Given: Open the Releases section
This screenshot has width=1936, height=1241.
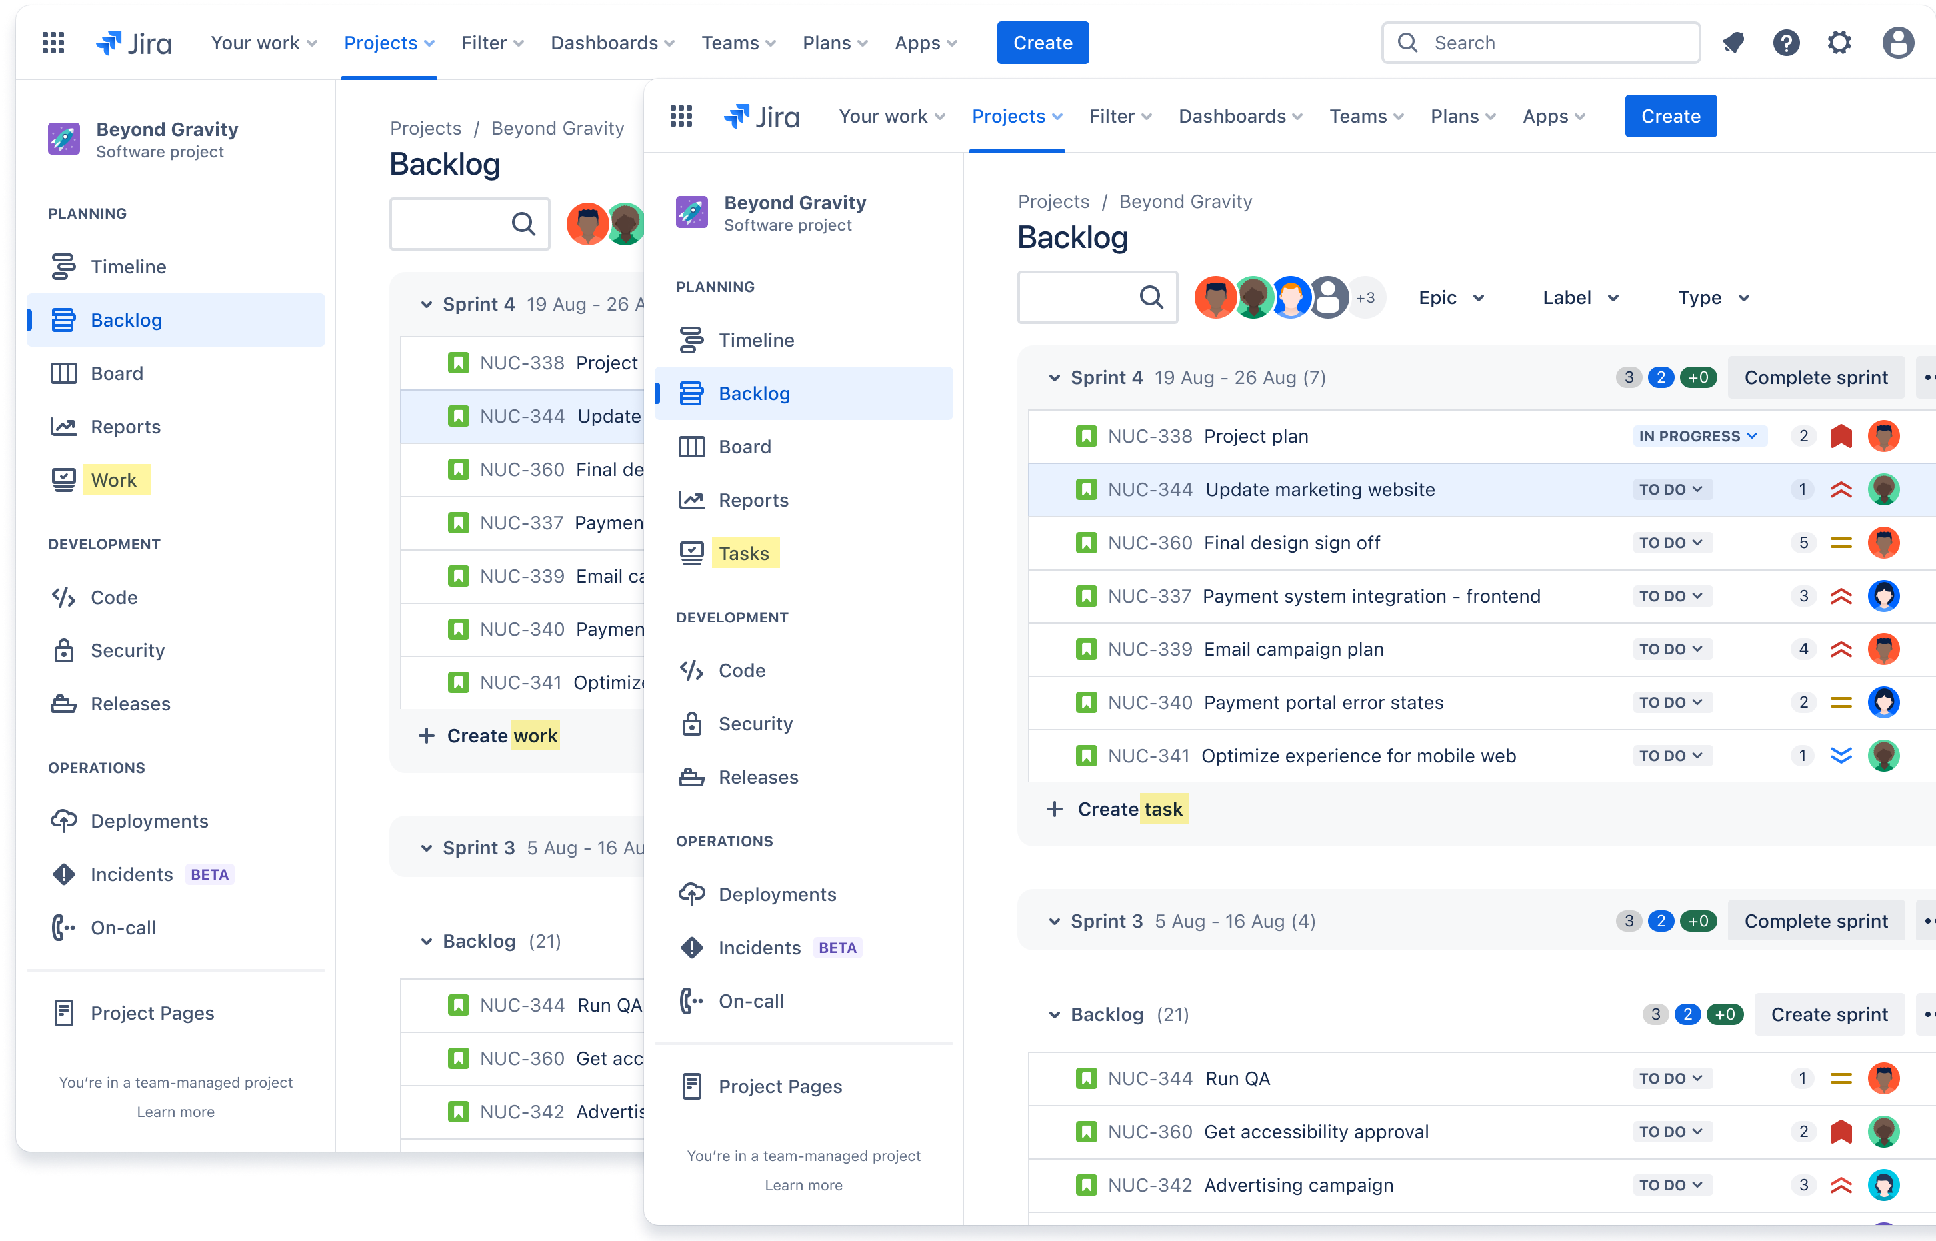Looking at the screenshot, I should [757, 777].
